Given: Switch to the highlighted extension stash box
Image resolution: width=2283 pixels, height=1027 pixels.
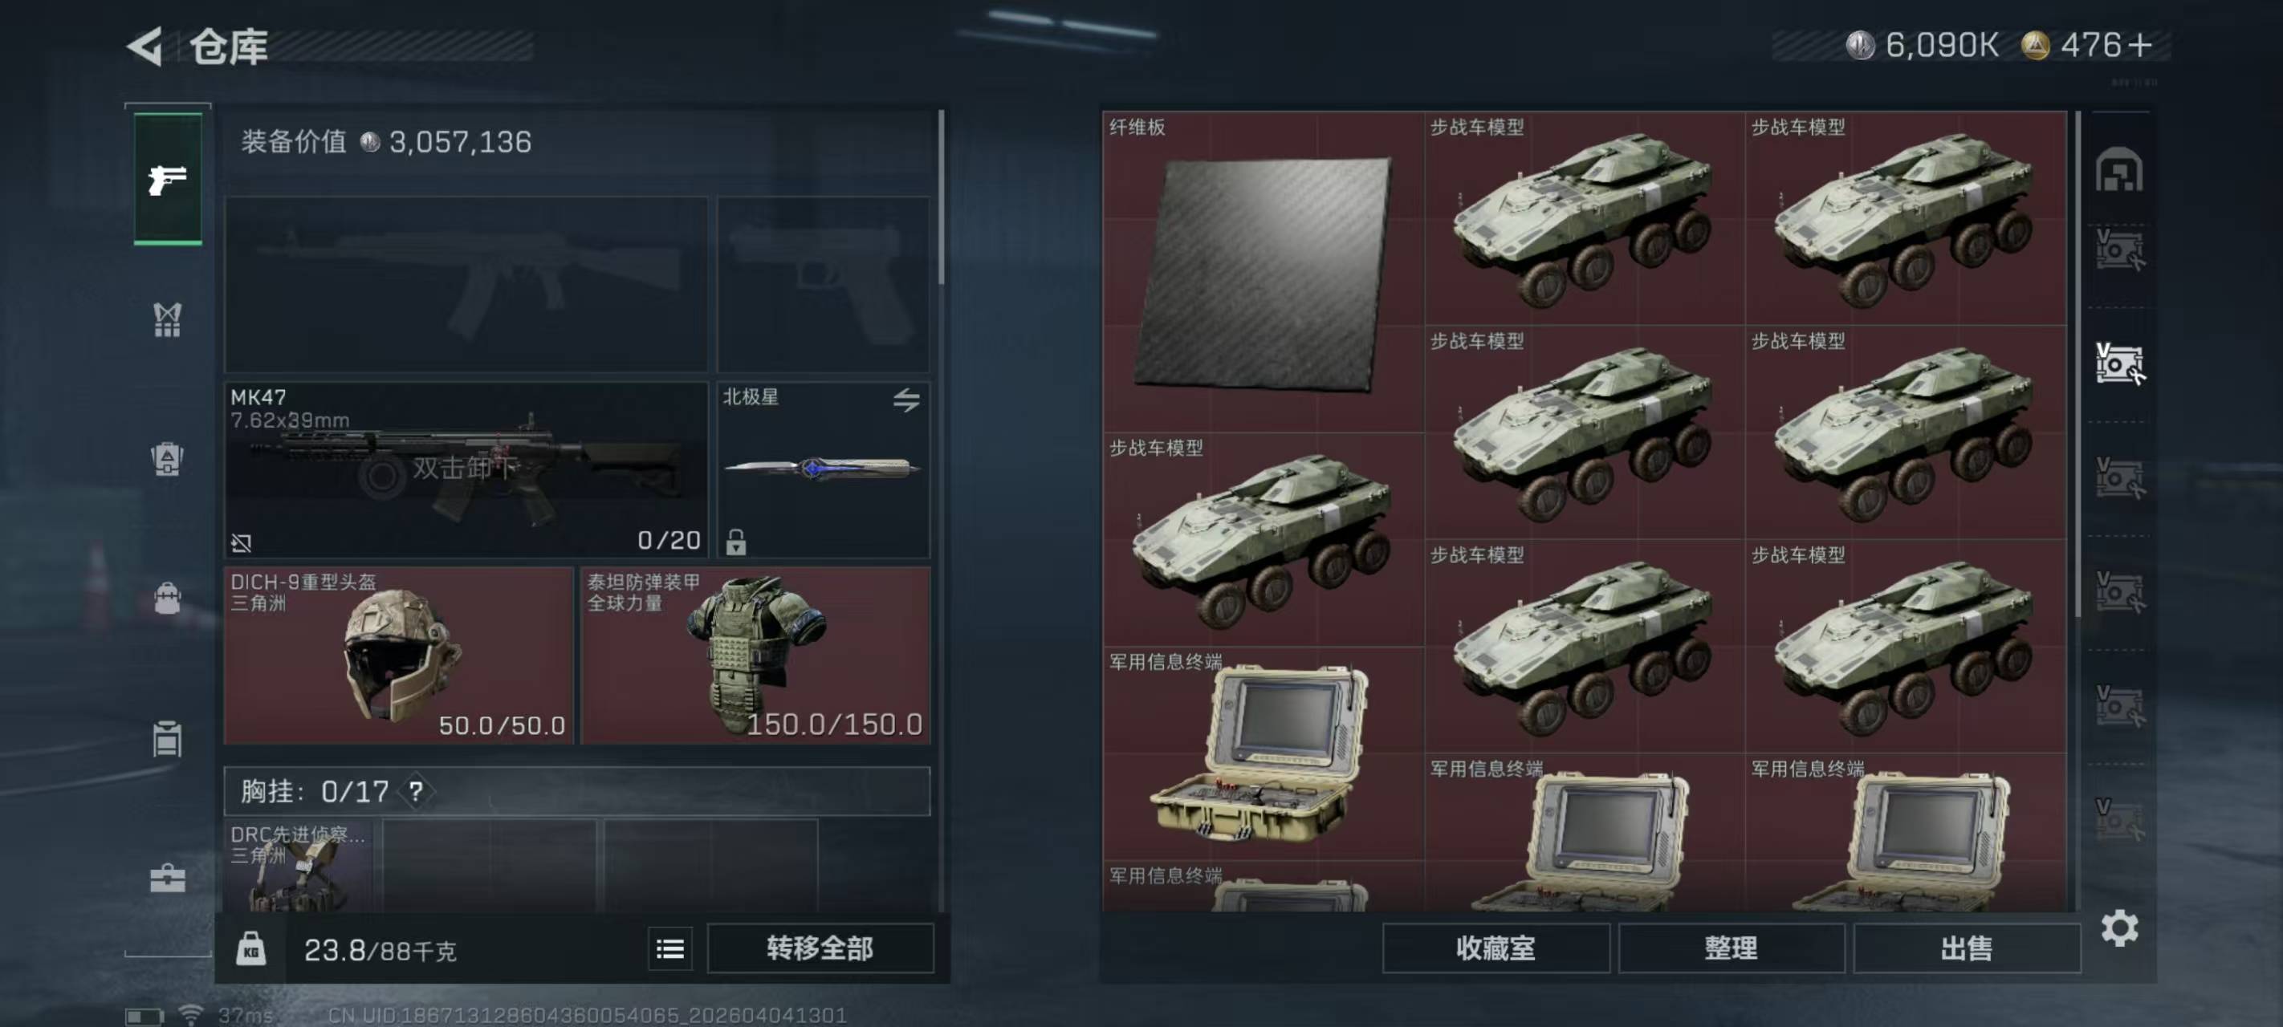Looking at the screenshot, I should pyautogui.click(x=2119, y=363).
